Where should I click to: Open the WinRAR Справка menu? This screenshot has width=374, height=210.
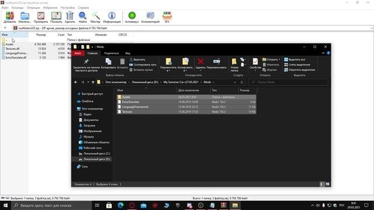tap(83, 8)
